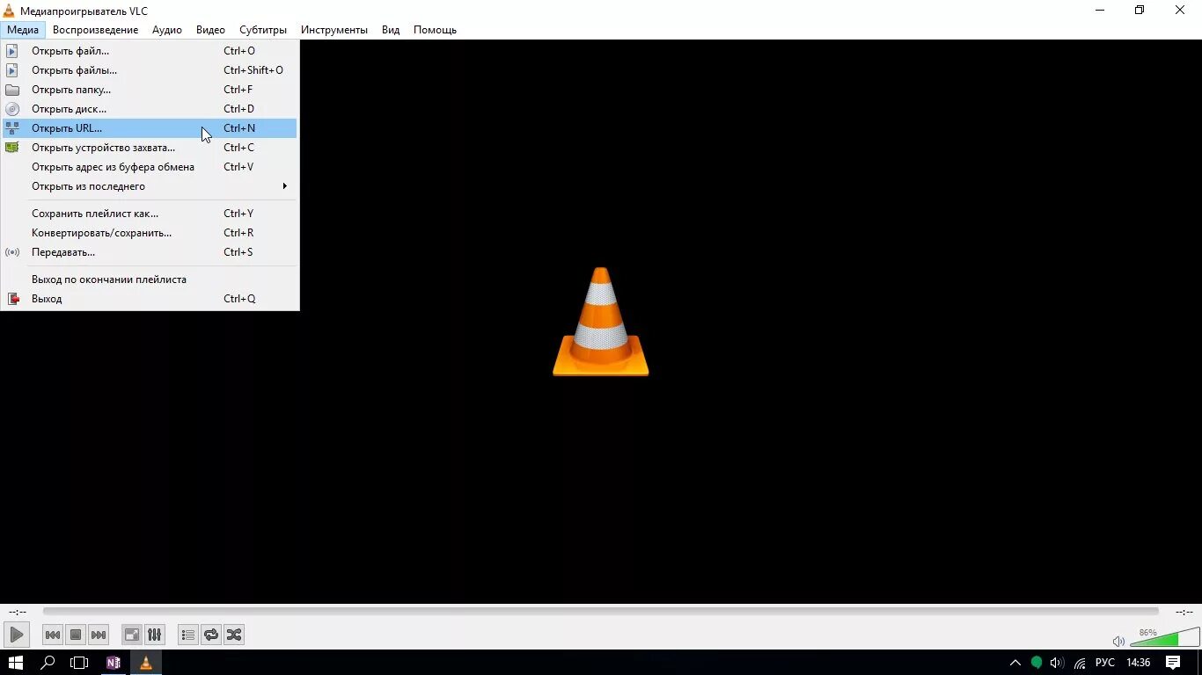The image size is (1202, 675).
Task: Toggle the playlist view
Action: [188, 635]
